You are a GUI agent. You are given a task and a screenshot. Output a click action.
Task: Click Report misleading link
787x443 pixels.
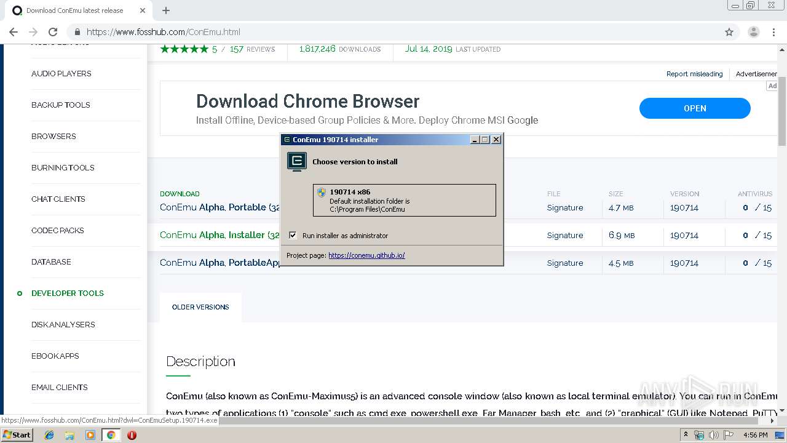[x=694, y=74]
